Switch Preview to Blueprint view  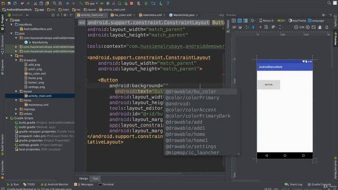[240, 21]
